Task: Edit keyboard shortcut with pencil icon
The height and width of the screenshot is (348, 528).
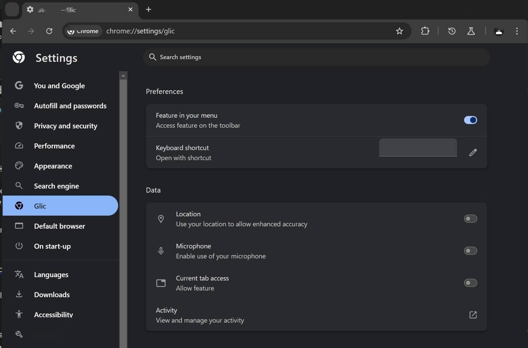Action: (473, 153)
